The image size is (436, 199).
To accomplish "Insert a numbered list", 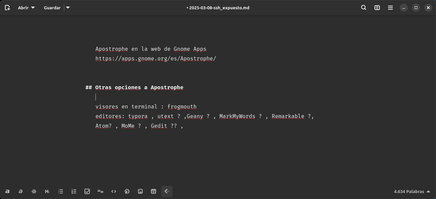I will point(74,191).
